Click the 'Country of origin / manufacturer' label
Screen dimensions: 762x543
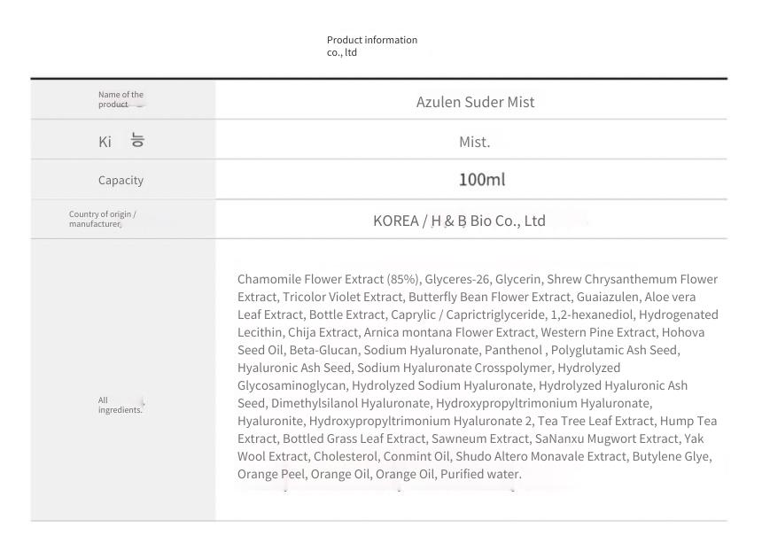tap(103, 219)
